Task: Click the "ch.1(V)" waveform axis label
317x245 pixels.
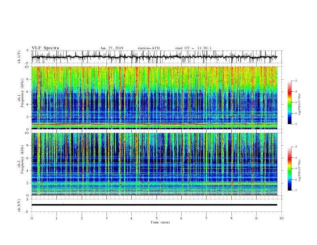Action: pos(19,57)
